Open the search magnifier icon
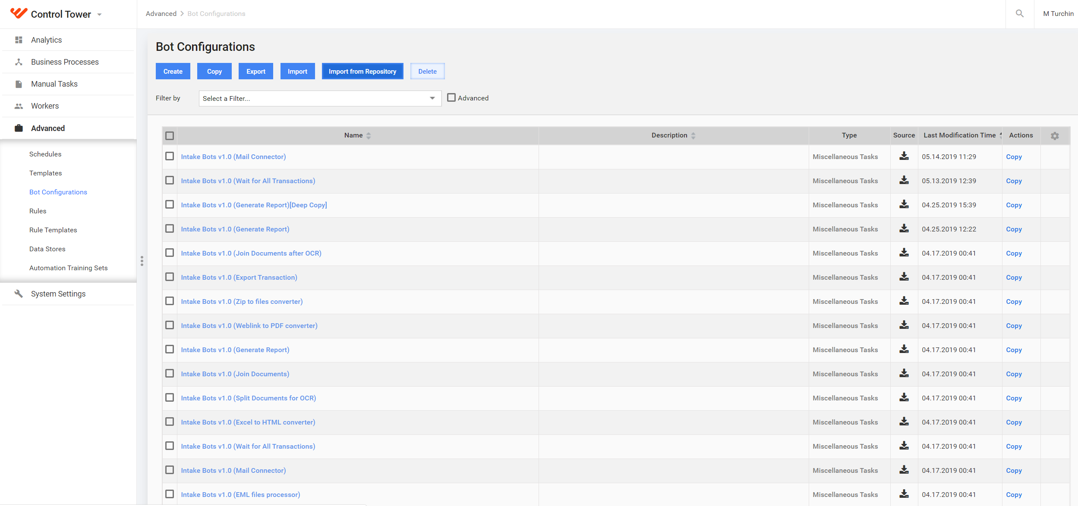 (x=1020, y=14)
